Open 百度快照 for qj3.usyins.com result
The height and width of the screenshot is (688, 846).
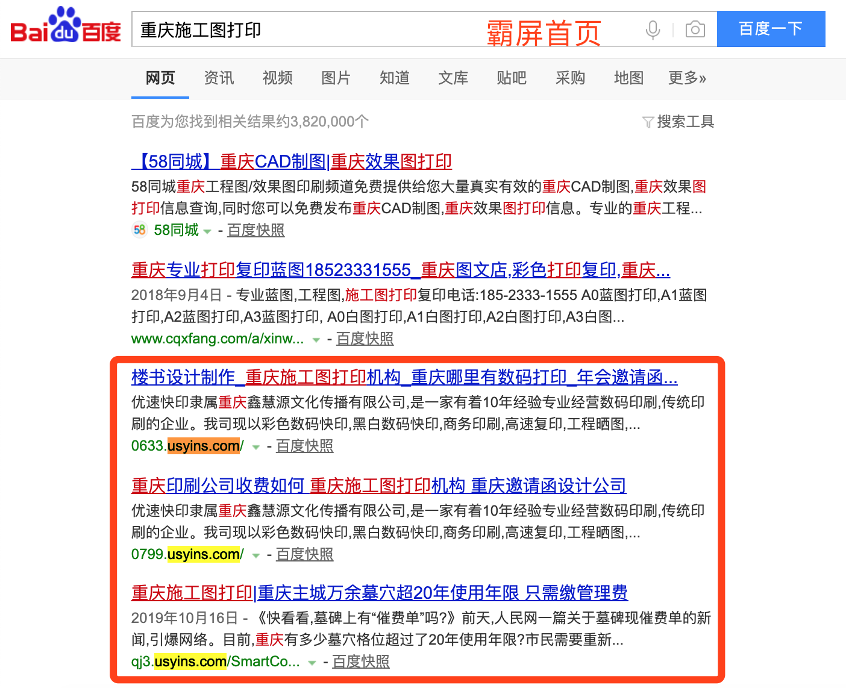pos(361,661)
